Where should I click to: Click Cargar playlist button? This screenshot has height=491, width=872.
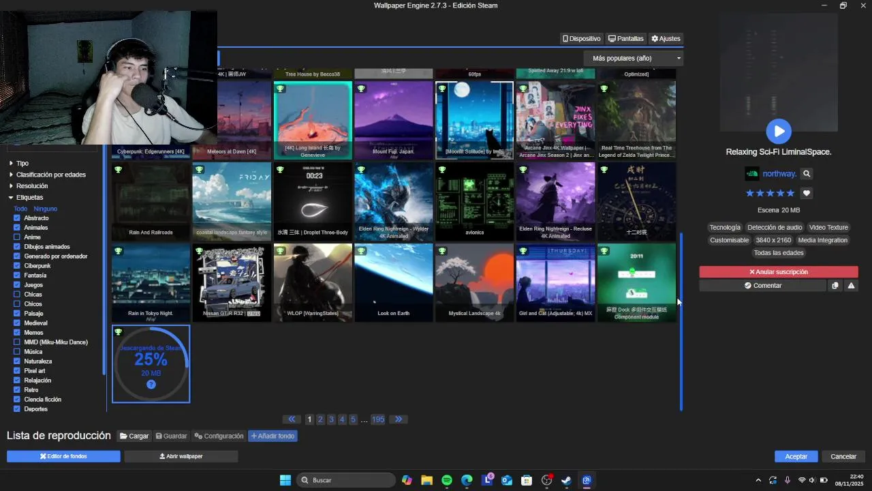(134, 436)
